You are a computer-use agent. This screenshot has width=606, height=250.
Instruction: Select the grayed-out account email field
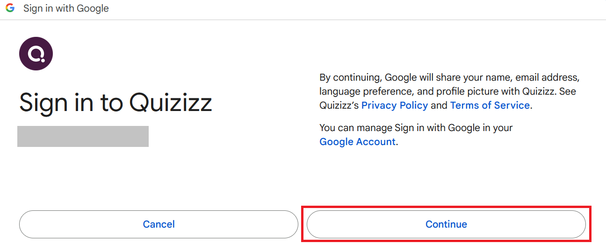coord(83,136)
